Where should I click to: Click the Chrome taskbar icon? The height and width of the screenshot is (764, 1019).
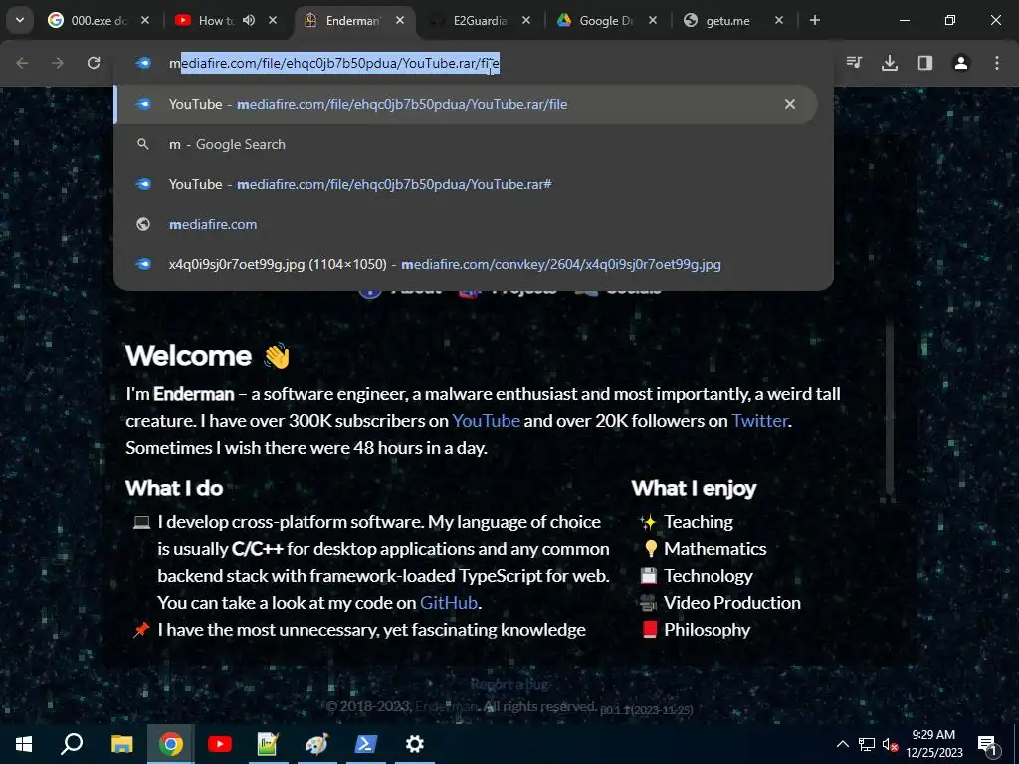pos(171,744)
